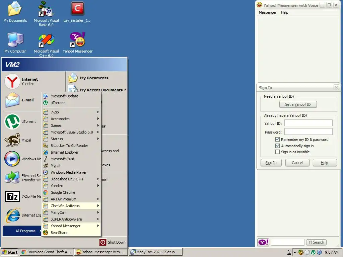Image resolution: width=343 pixels, height=257 pixels.
Task: Open Mypal in All Programs list
Action: (x=71, y=166)
